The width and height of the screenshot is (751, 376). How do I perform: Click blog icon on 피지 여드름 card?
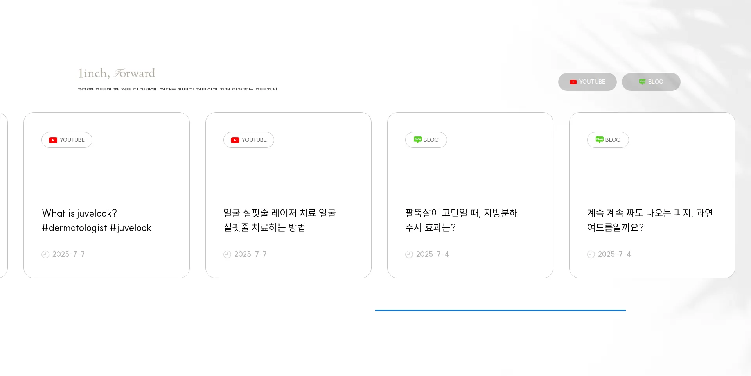click(x=599, y=140)
